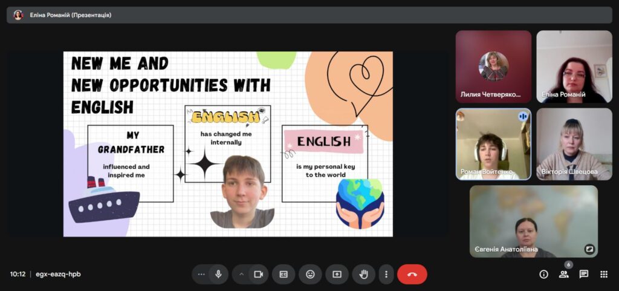Expand video options chevron arrow

(241, 274)
